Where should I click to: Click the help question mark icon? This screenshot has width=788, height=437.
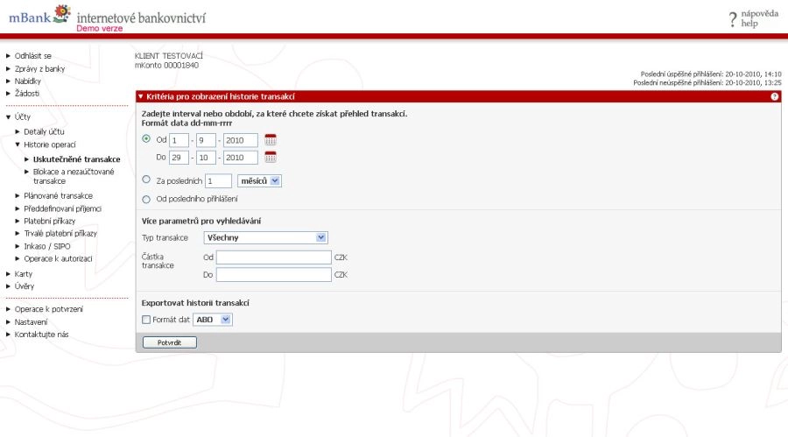point(732,19)
